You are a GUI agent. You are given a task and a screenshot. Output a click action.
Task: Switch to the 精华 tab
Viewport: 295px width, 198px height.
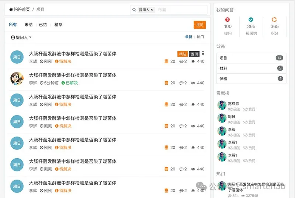(58, 25)
